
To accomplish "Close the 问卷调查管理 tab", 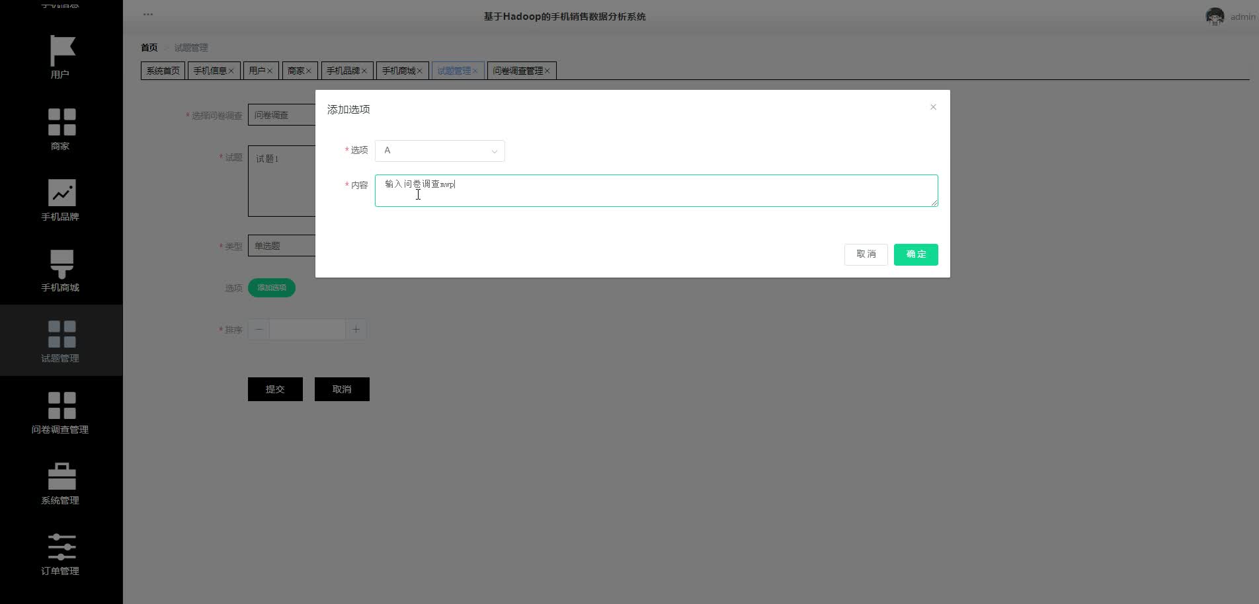I will [547, 71].
